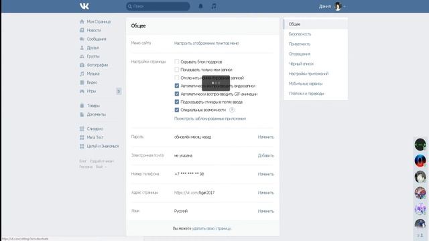
Task: Click Изменить next to Адрес страницы
Action: click(265, 193)
